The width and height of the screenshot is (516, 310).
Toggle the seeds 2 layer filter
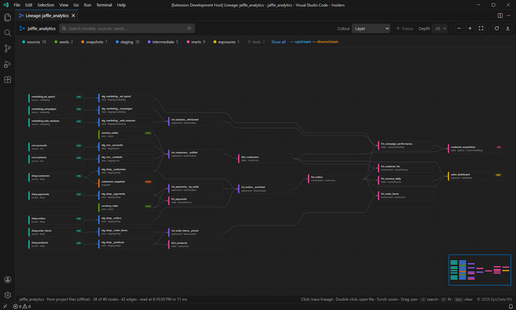coord(64,42)
